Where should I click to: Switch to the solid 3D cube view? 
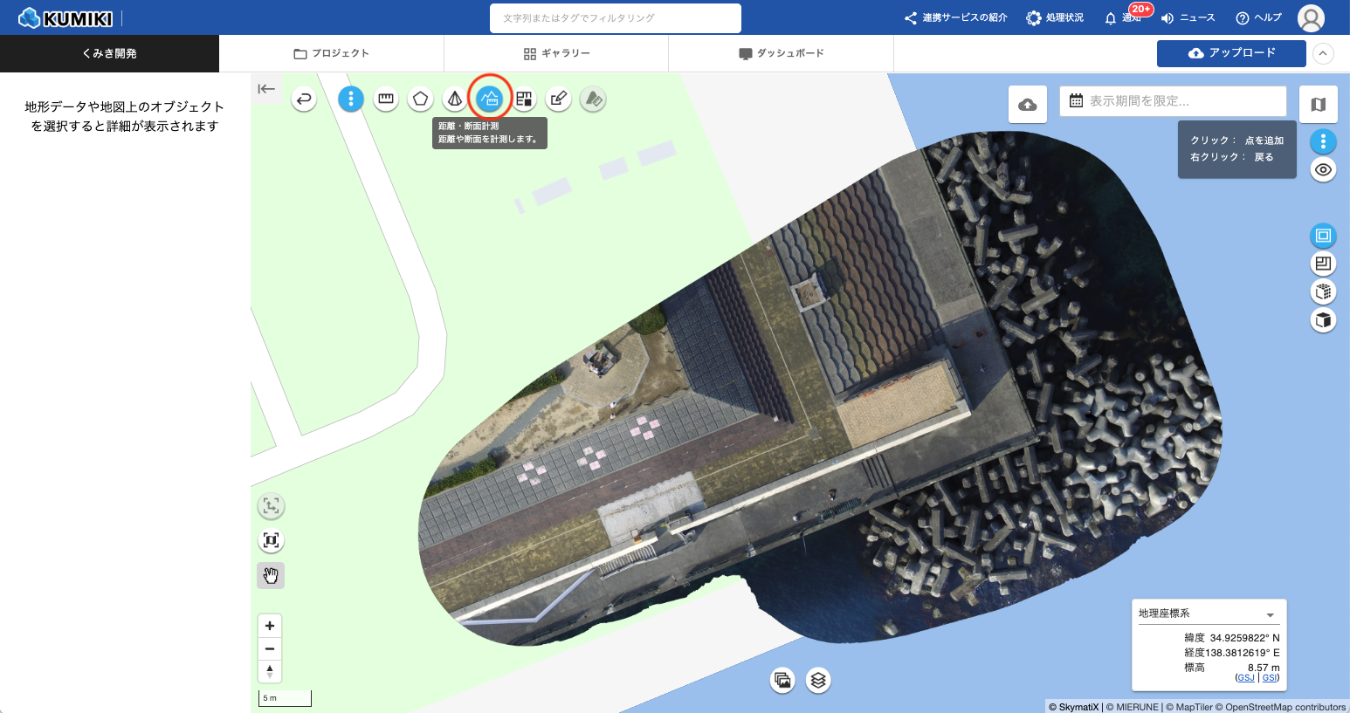[x=1323, y=320]
